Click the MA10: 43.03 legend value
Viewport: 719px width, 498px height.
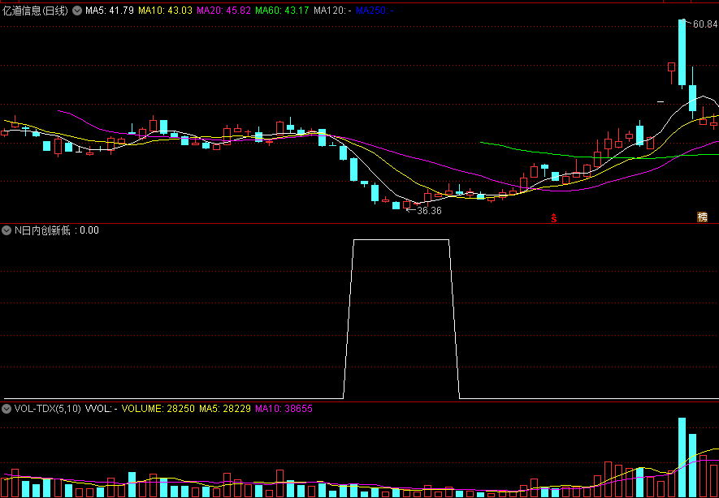[166, 10]
